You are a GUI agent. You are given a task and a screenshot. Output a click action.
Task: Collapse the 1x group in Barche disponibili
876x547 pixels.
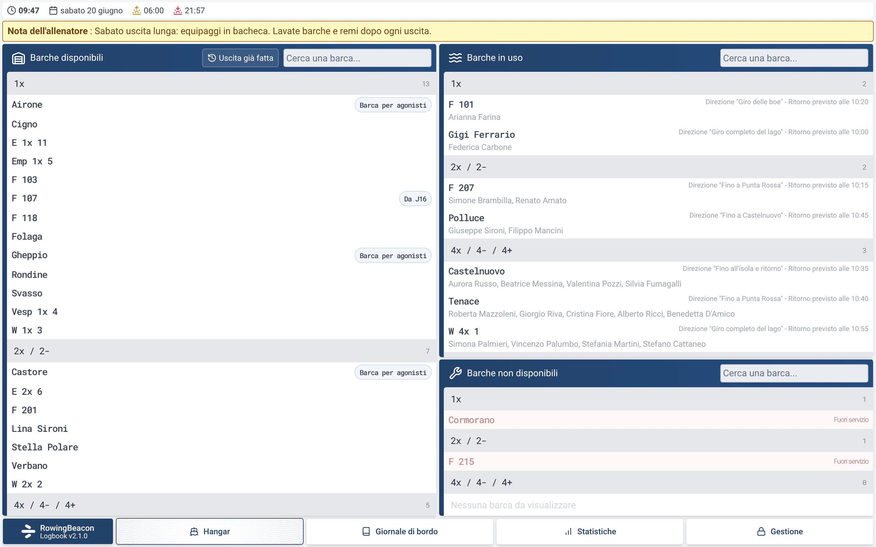pyautogui.click(x=222, y=84)
